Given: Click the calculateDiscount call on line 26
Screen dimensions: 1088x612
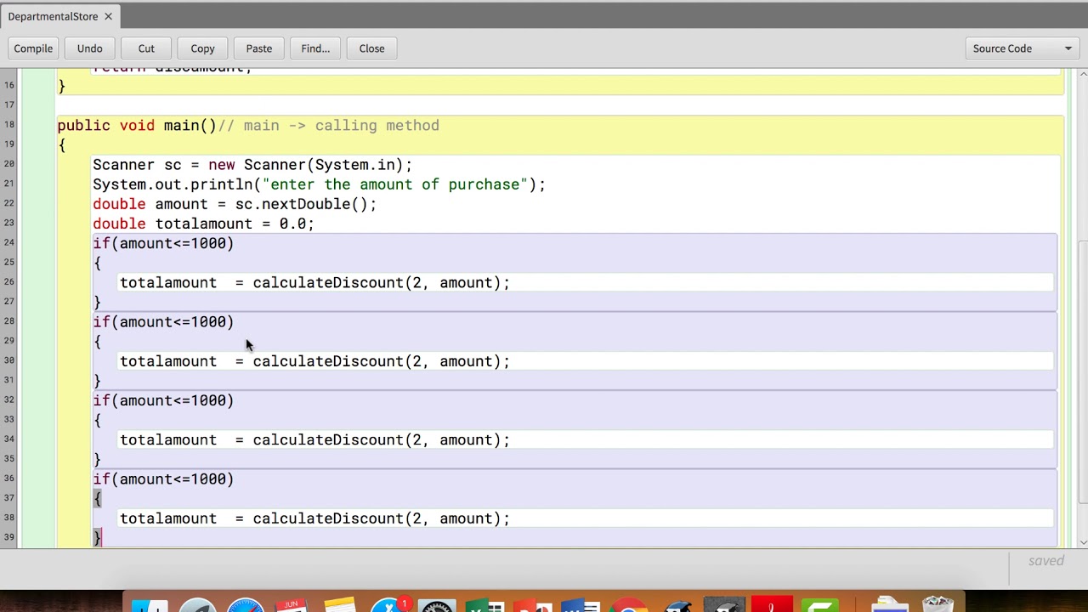Looking at the screenshot, I should 381,282.
